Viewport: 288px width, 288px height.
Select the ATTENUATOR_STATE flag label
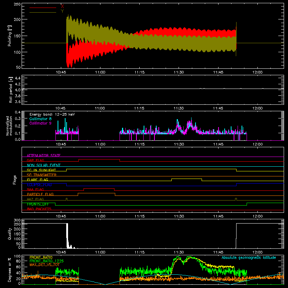(44, 156)
